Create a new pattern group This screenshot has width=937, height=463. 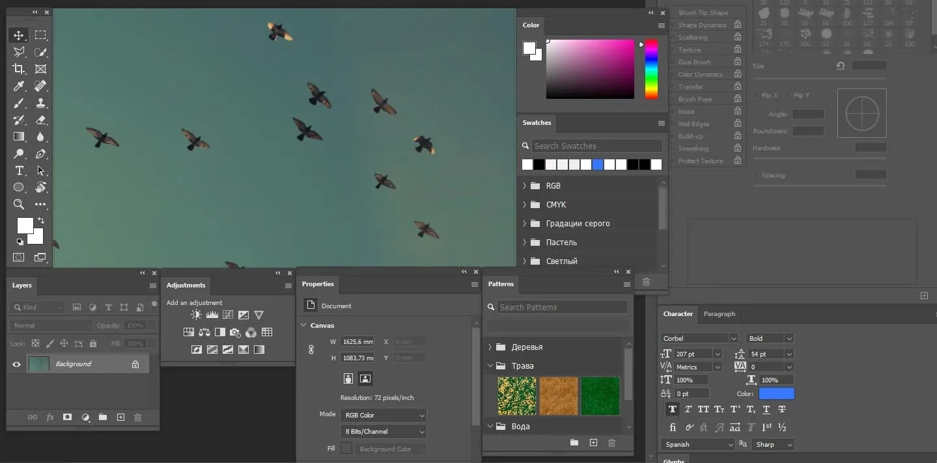574,443
